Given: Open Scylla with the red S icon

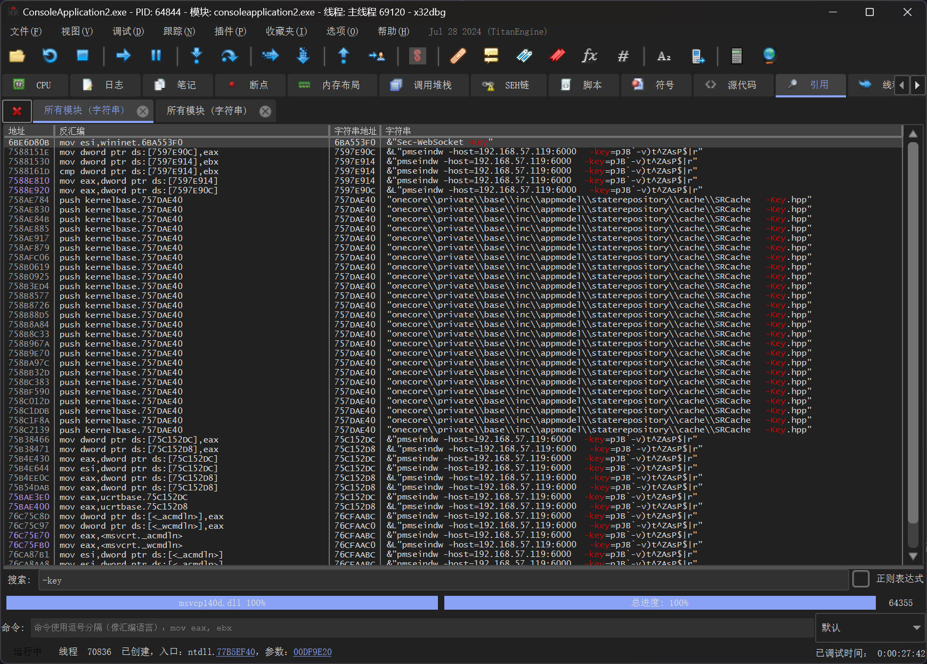Looking at the screenshot, I should (417, 55).
